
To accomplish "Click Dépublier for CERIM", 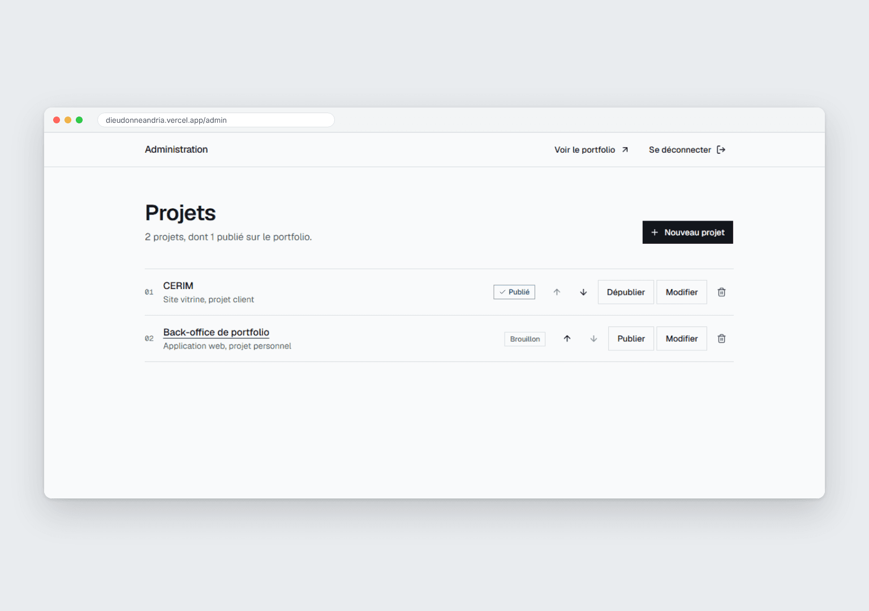I will (x=626, y=292).
